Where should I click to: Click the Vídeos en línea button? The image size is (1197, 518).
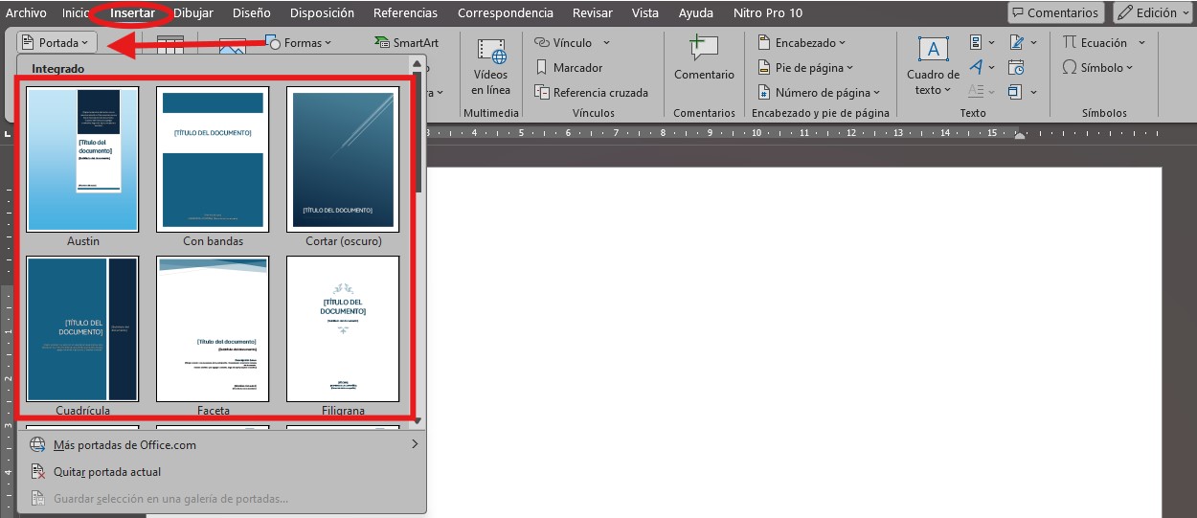pos(491,67)
